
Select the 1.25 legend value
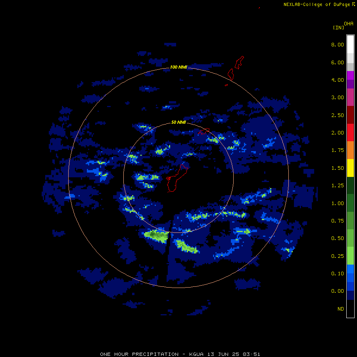tap(338, 186)
